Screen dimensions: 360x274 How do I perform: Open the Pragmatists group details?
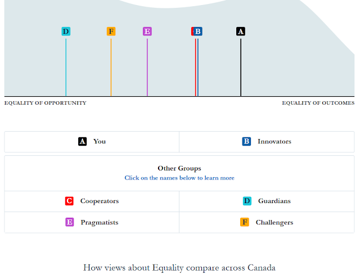pyautogui.click(x=100, y=222)
